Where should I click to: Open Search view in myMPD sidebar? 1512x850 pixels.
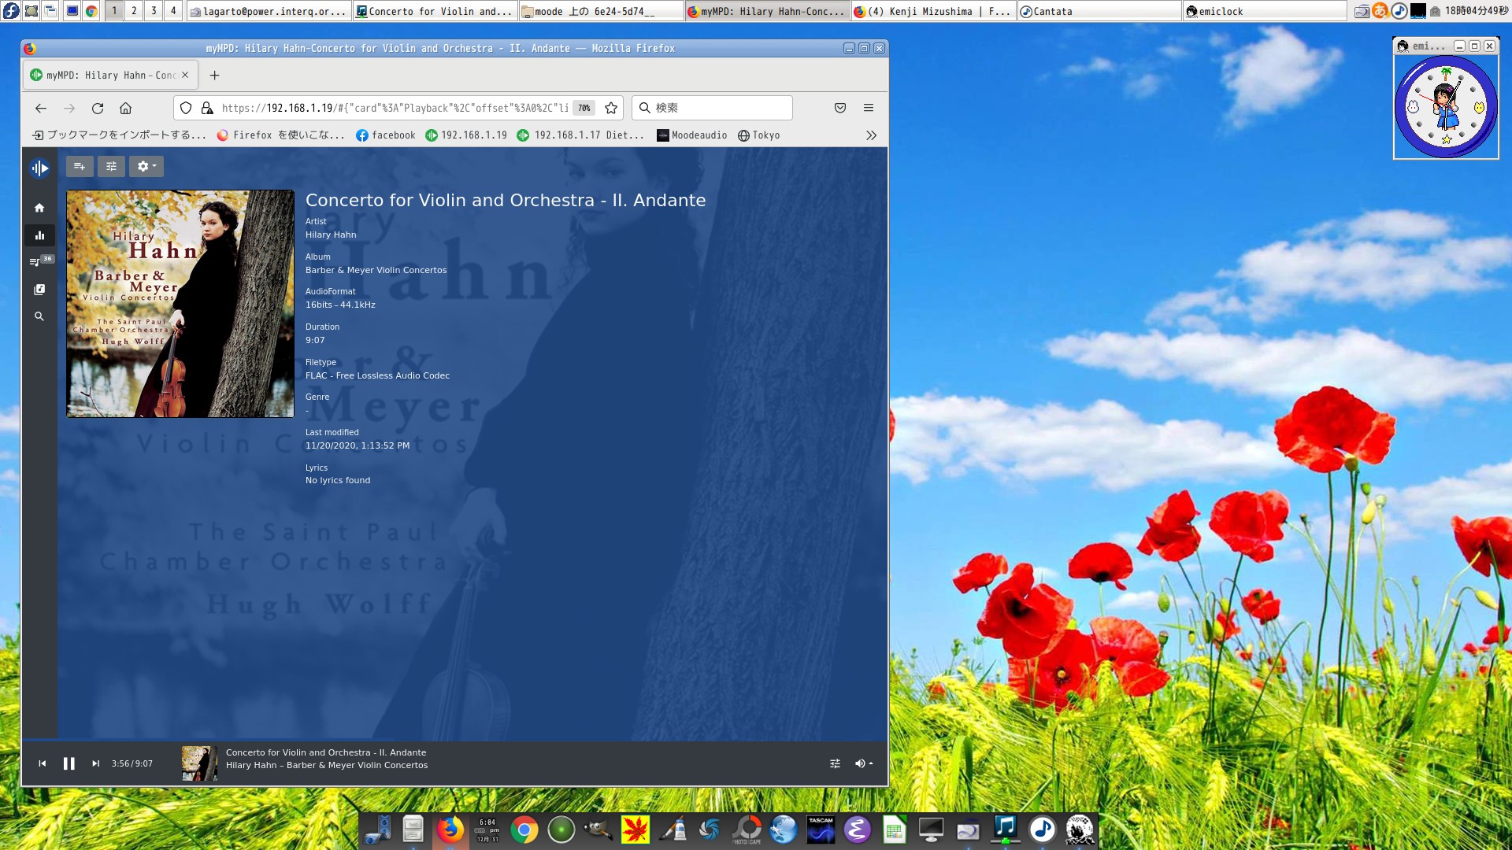[x=39, y=316]
